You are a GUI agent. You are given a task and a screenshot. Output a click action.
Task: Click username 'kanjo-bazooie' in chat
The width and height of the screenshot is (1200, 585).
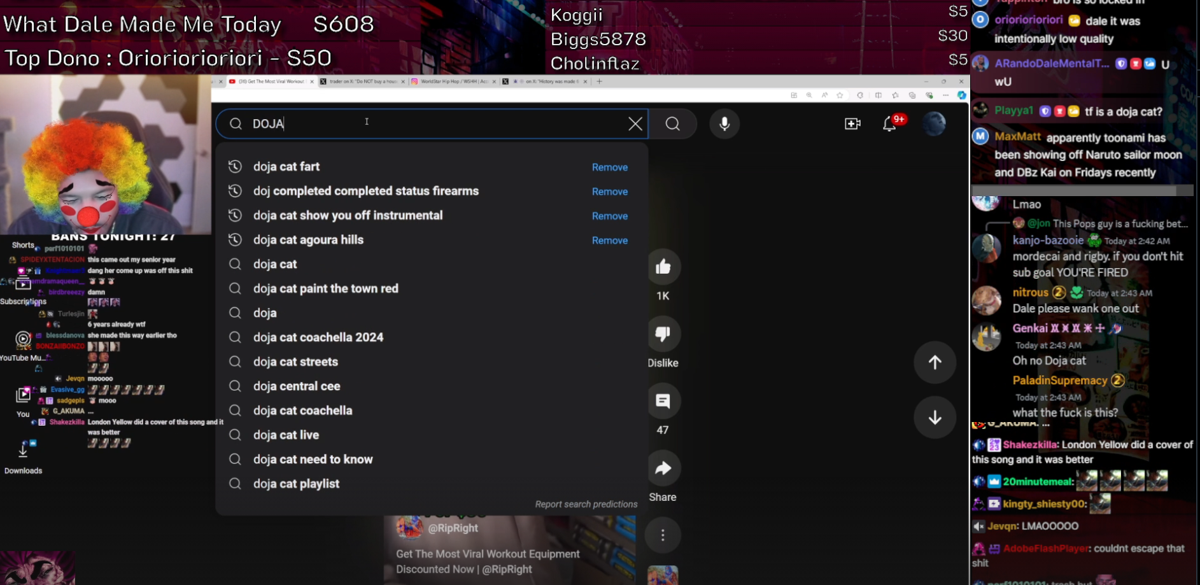[1048, 241]
